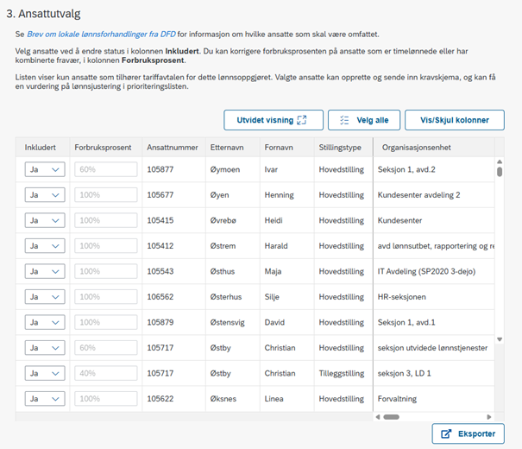
Task: Select employee number 105415
Action: point(160,220)
